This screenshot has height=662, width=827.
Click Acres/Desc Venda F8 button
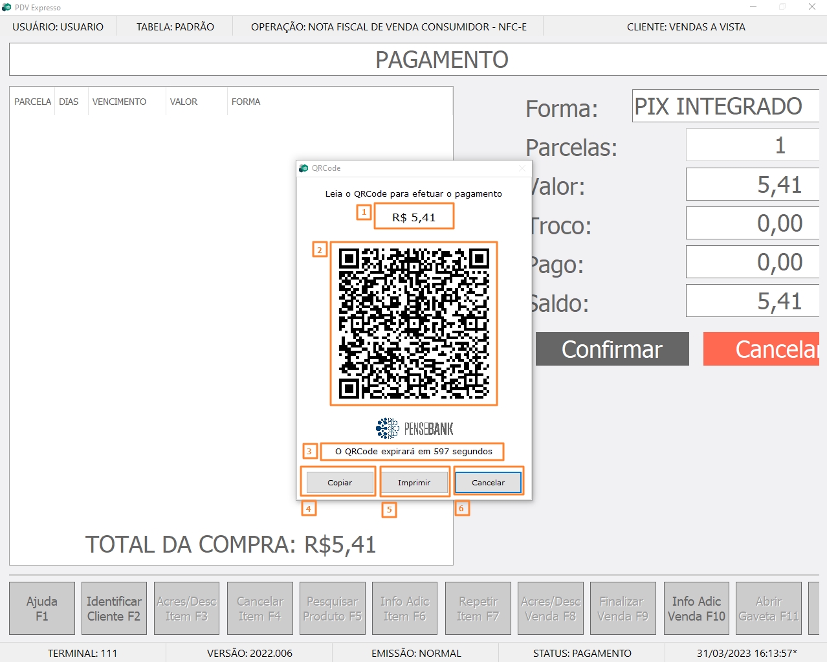tap(551, 608)
